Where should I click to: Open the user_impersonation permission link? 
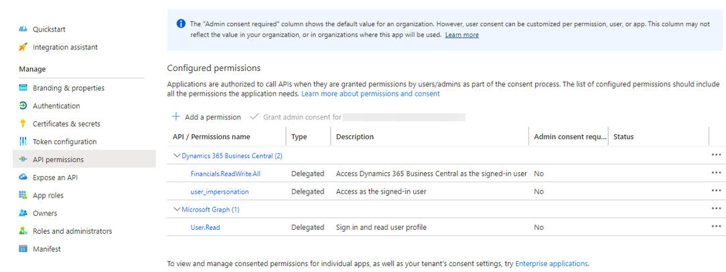[219, 192]
